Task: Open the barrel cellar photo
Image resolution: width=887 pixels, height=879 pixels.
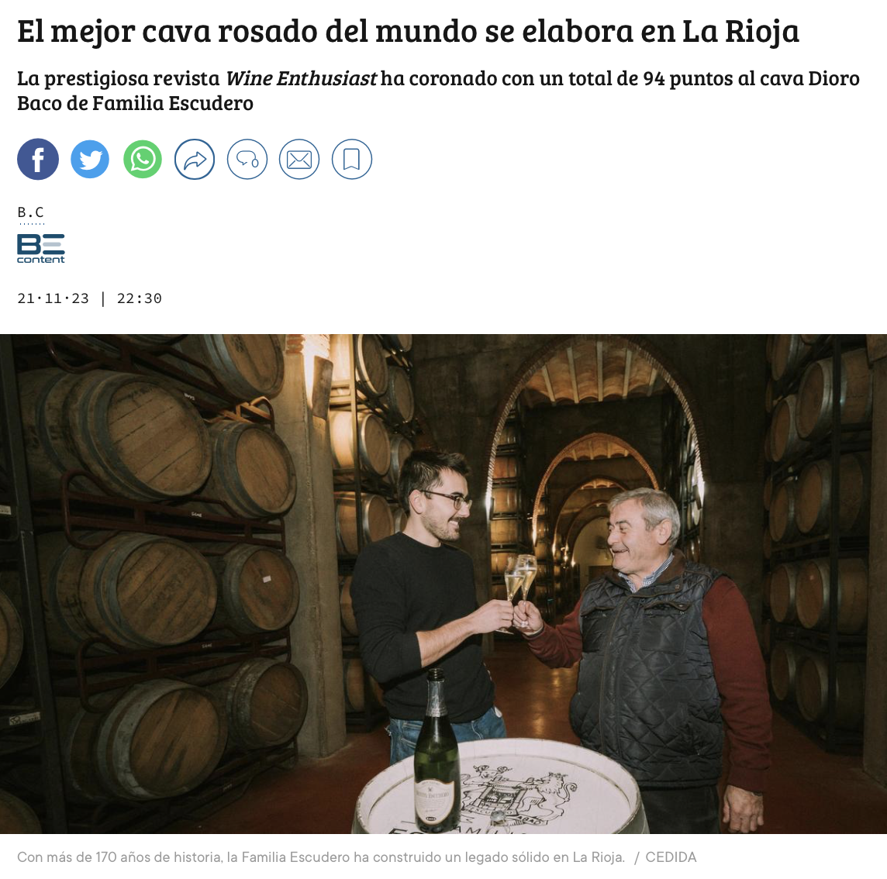Action: click(x=443, y=584)
